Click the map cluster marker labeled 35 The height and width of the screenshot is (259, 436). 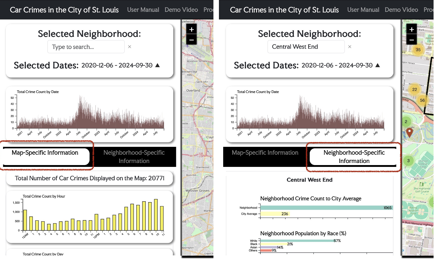[418, 50]
